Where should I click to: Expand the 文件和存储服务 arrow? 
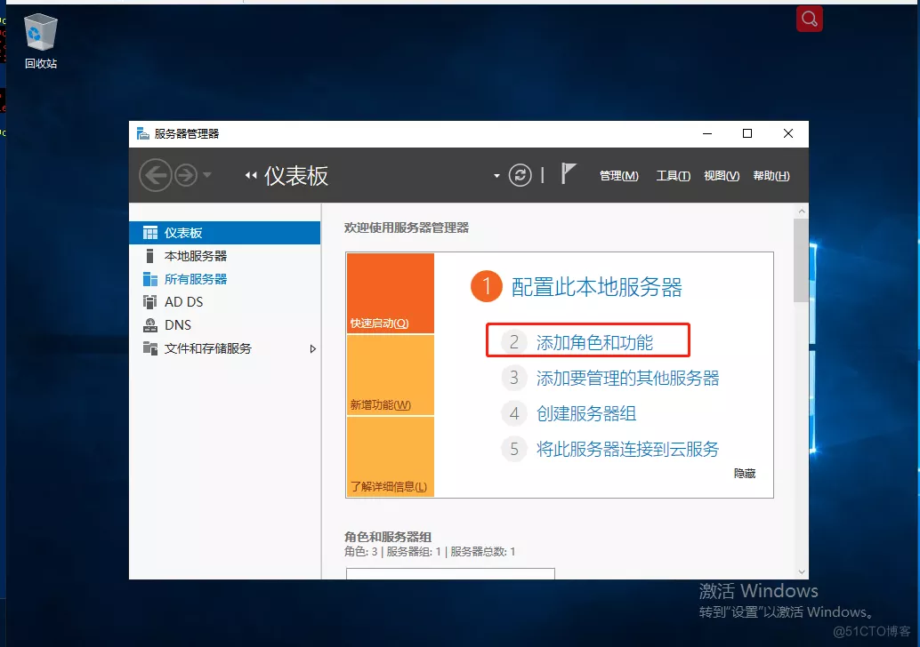(312, 348)
